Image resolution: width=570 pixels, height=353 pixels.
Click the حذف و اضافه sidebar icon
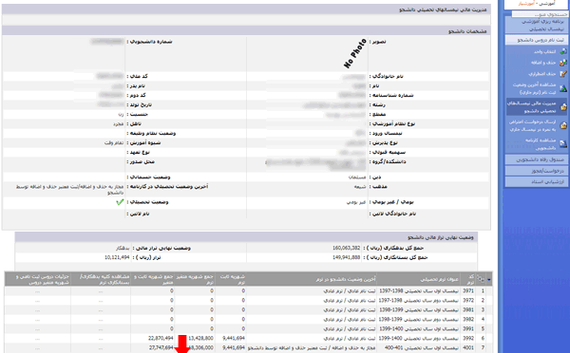[x=562, y=63]
